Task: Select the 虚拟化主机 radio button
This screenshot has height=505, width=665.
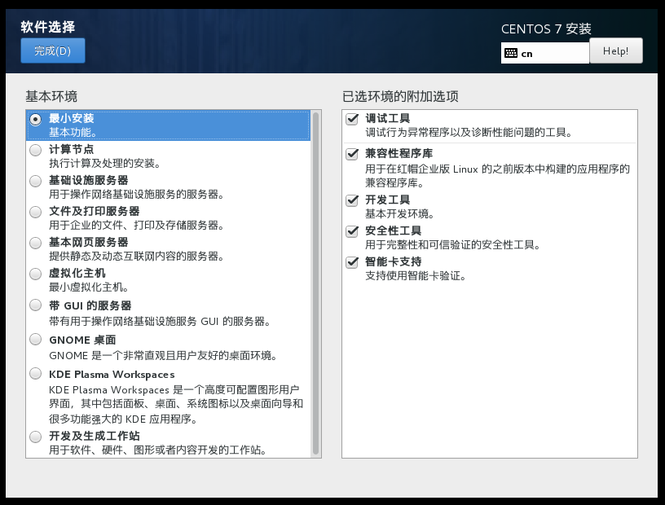Action: [x=36, y=274]
